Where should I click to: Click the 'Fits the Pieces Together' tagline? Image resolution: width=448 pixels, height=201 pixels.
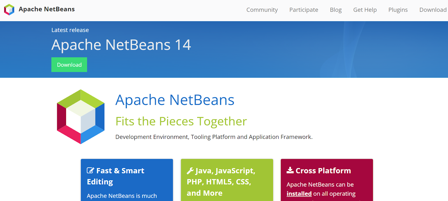(181, 121)
